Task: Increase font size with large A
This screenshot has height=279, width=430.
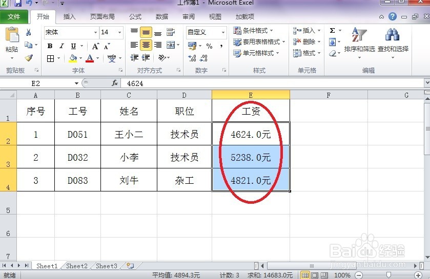Action: point(95,46)
